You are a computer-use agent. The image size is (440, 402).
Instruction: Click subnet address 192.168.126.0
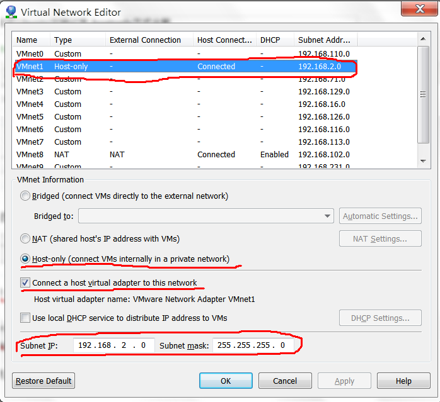324,117
